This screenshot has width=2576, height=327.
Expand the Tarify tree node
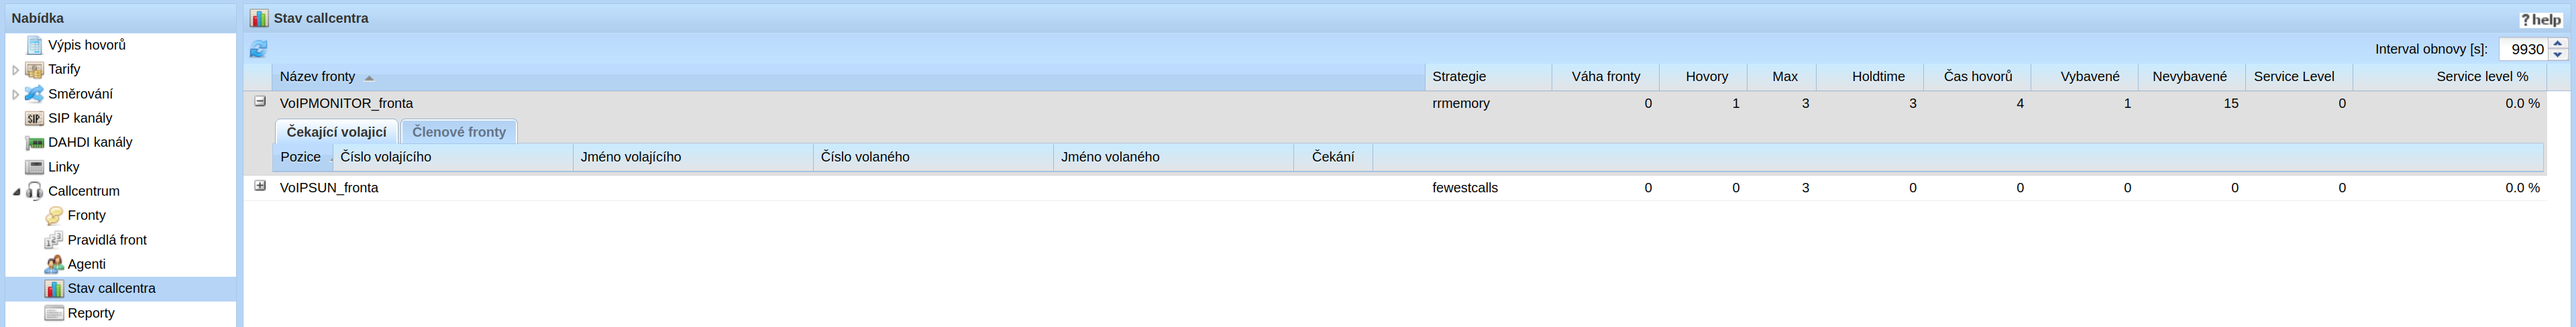(x=15, y=70)
